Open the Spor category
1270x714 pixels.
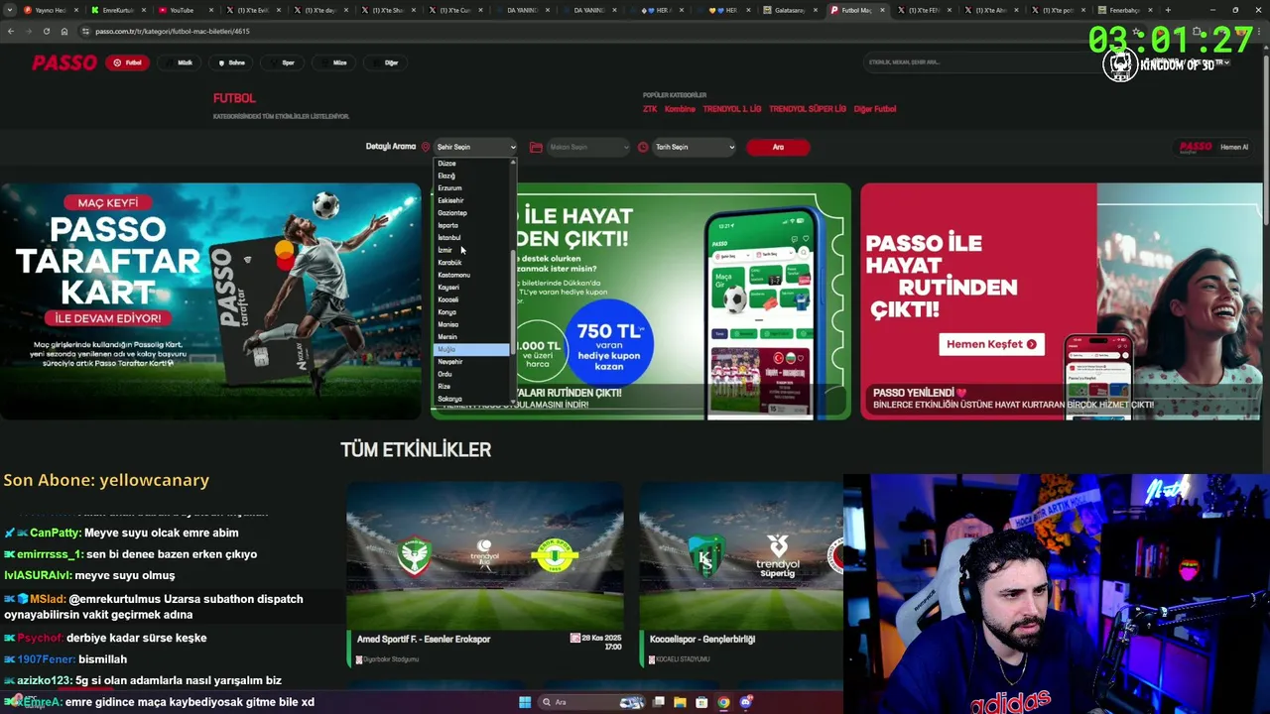(x=283, y=62)
